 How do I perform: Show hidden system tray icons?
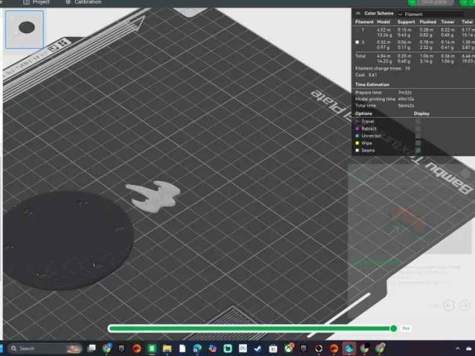coord(458,349)
